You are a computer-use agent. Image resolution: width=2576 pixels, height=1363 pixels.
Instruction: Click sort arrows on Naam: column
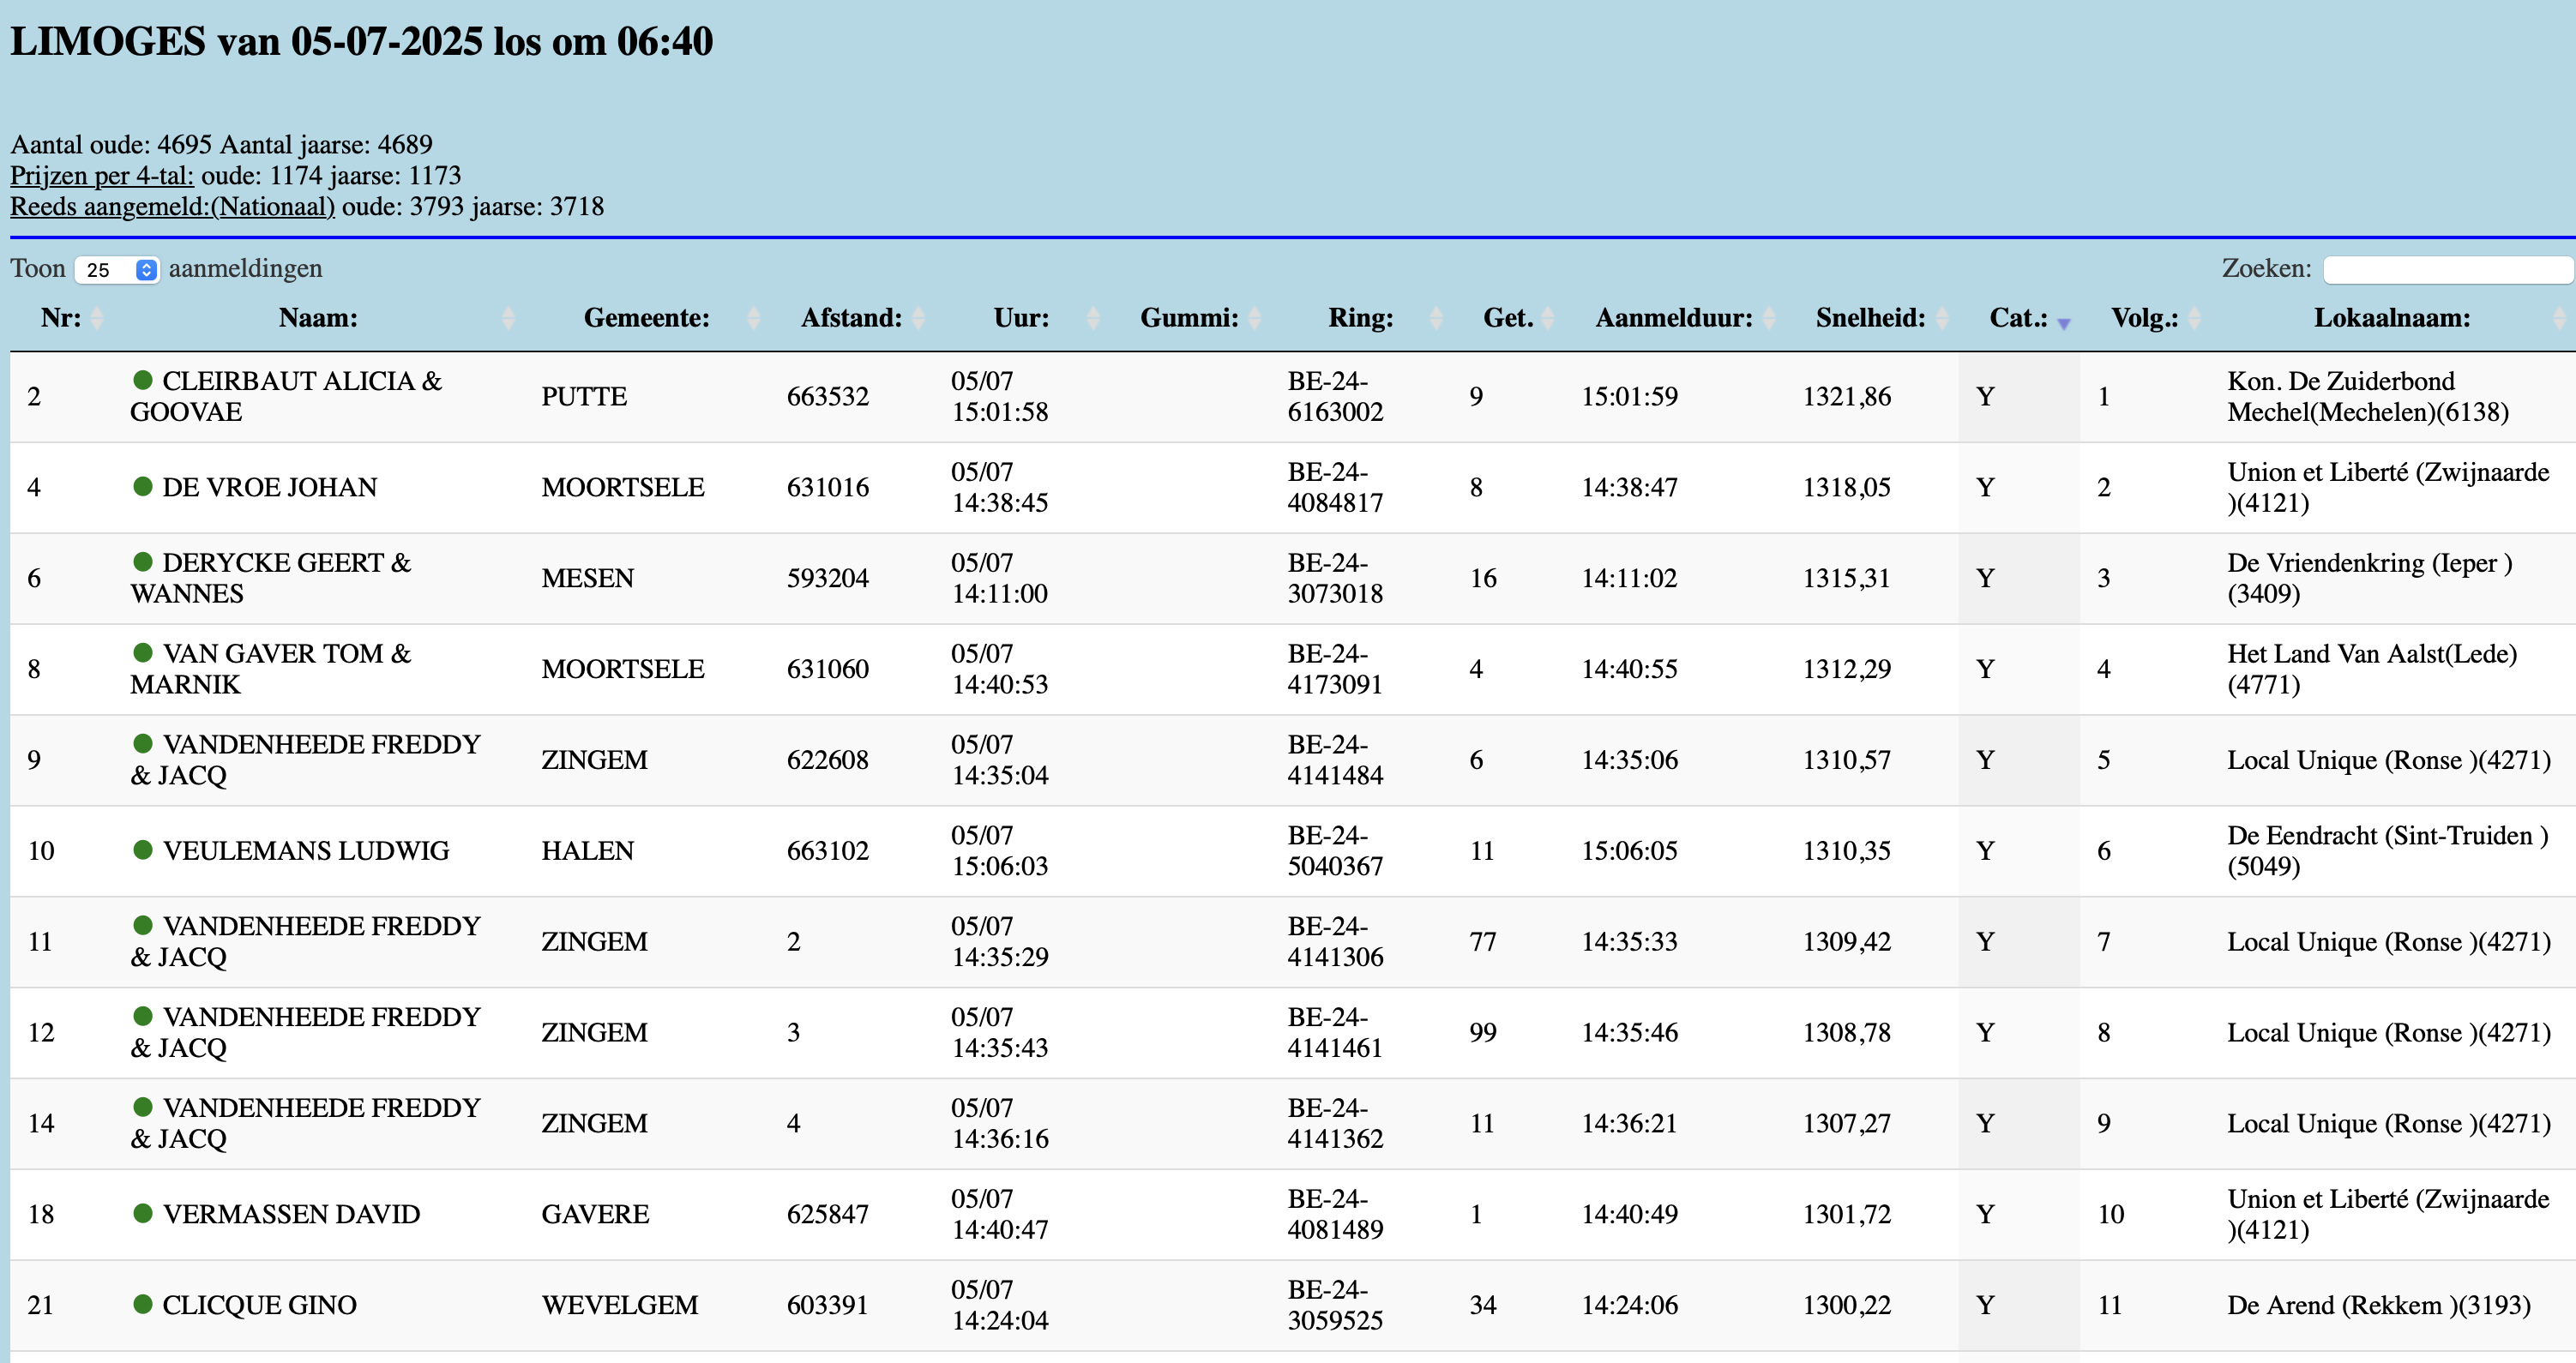point(508,318)
